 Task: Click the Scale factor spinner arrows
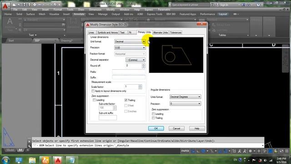tap(140, 87)
